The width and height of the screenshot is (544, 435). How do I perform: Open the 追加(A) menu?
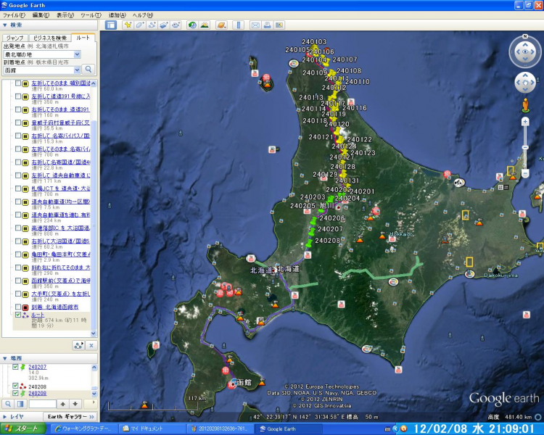(x=118, y=15)
